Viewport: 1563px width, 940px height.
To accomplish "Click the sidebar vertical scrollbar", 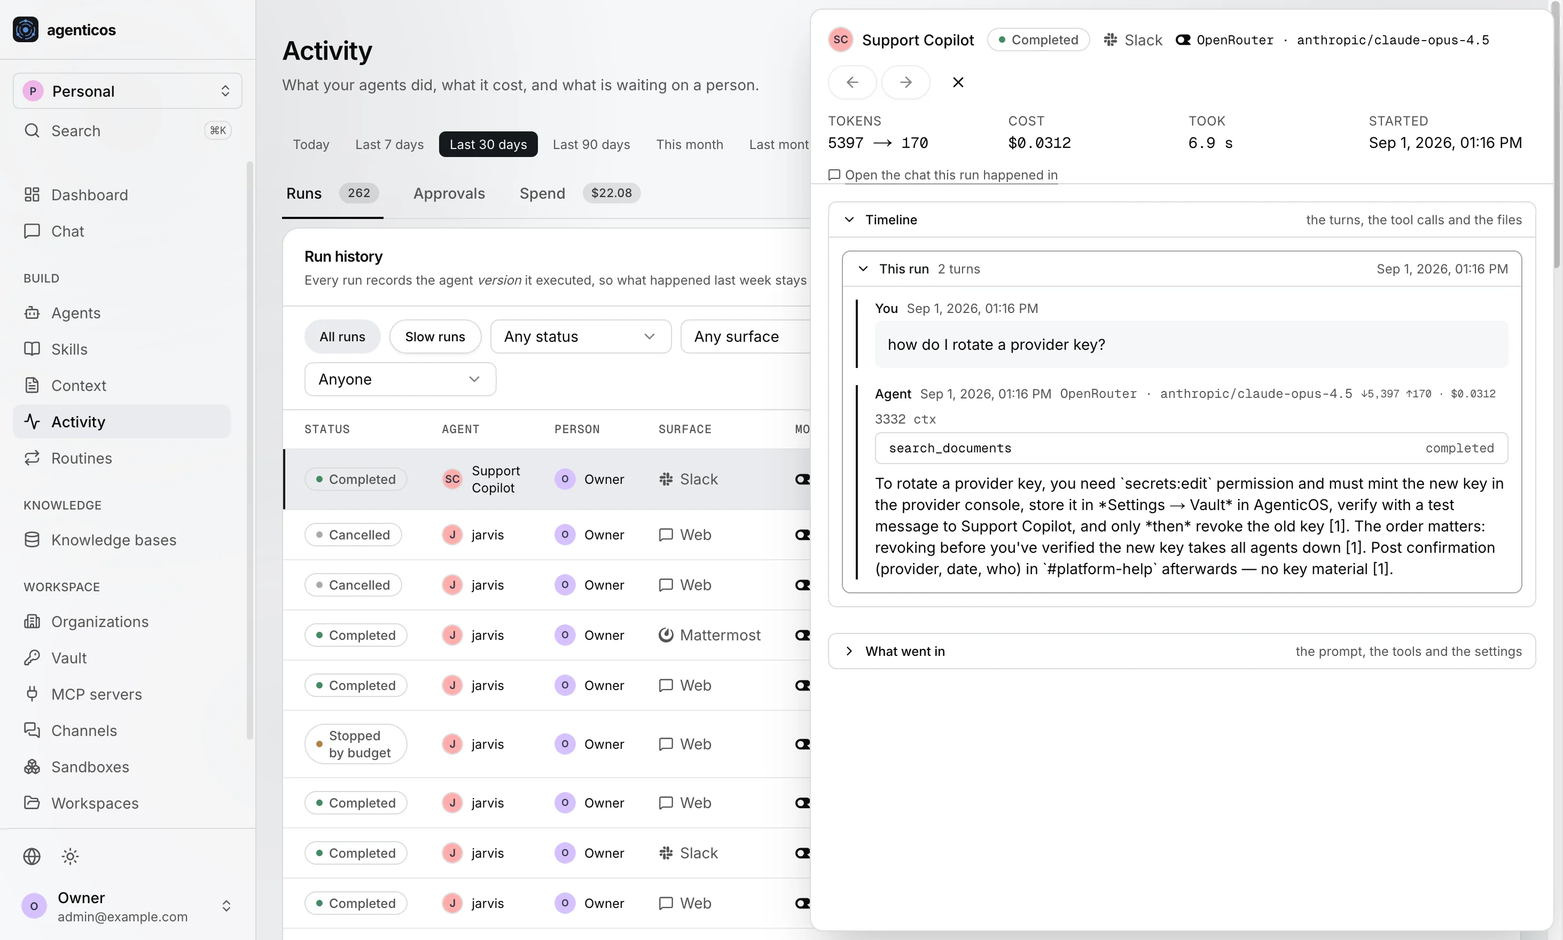I will click(249, 450).
